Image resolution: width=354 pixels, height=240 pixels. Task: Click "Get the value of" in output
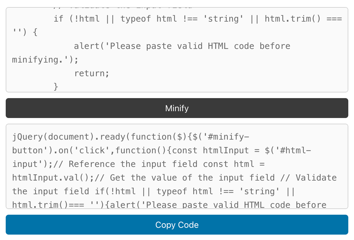pos(151,178)
